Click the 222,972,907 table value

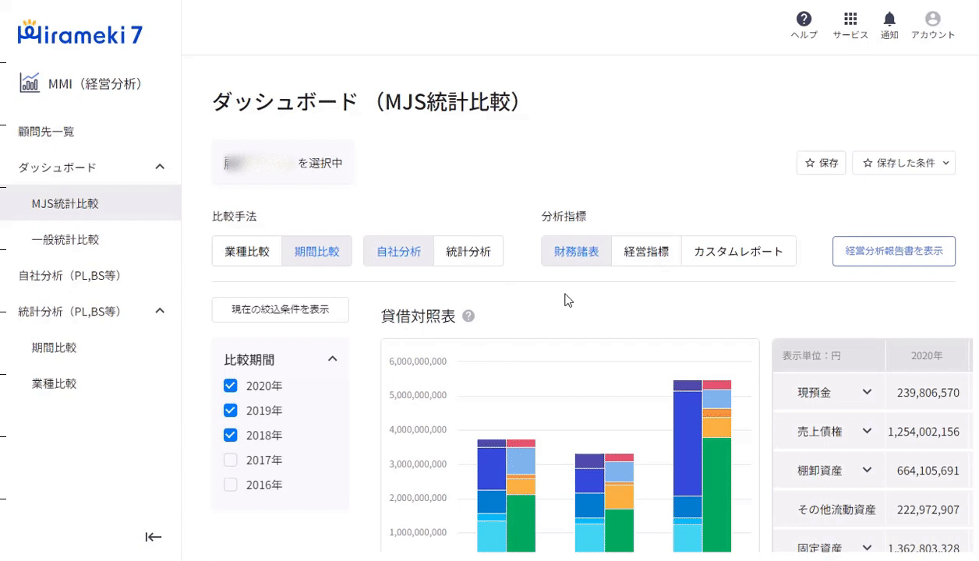pos(928,510)
